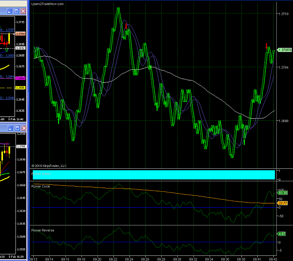Screen dimensions: 293x261
Task: Click the yellow 1.3656 price tag
Action: pyautogui.click(x=20, y=87)
